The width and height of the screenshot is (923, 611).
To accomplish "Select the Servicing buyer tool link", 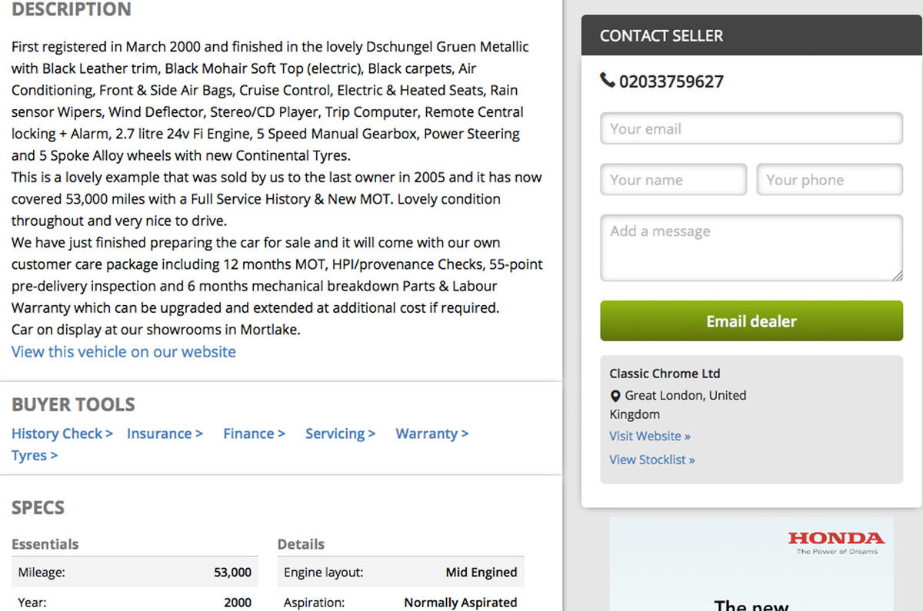I will (x=340, y=433).
